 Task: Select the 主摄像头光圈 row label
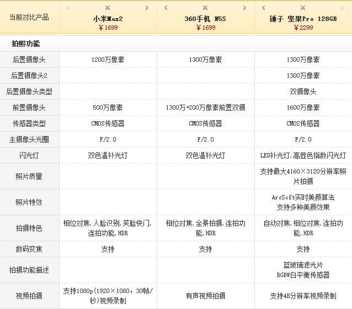pos(29,139)
